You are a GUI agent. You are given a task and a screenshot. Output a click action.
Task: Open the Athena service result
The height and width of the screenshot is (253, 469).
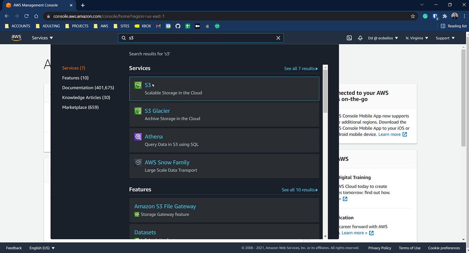pos(224,140)
